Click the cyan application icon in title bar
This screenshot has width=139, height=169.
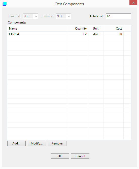point(5,4)
